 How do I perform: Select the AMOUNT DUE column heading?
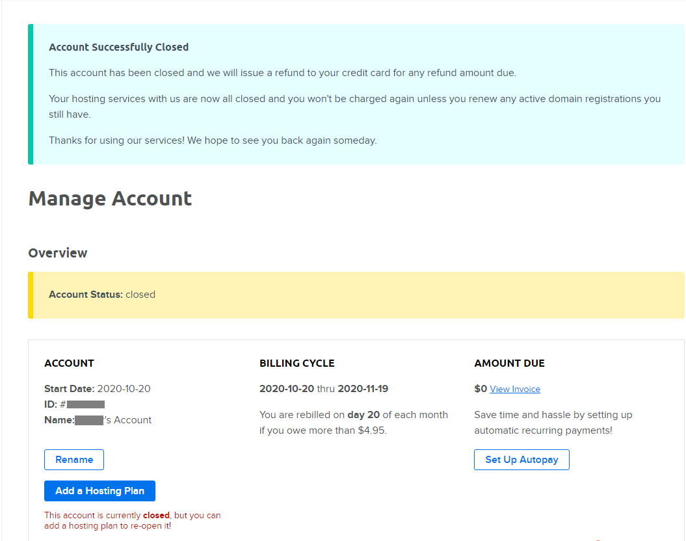tap(509, 363)
